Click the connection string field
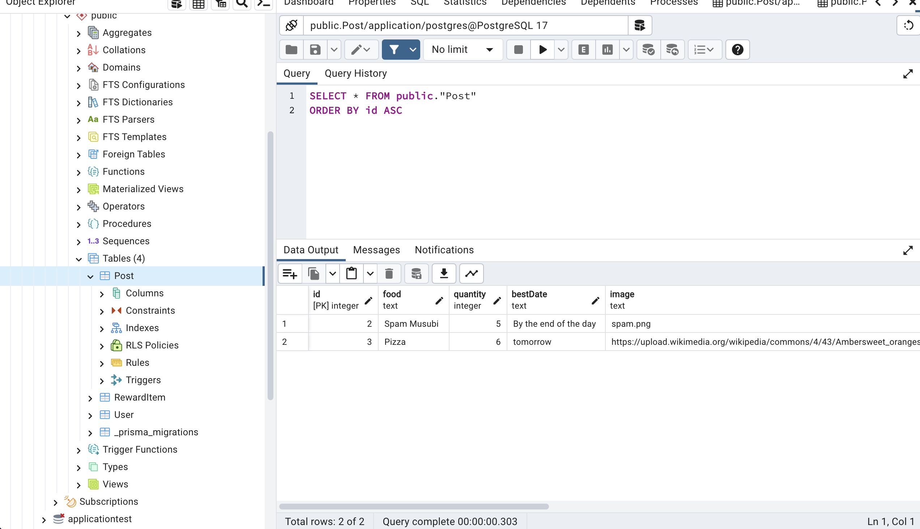This screenshot has width=920, height=529. click(x=465, y=25)
